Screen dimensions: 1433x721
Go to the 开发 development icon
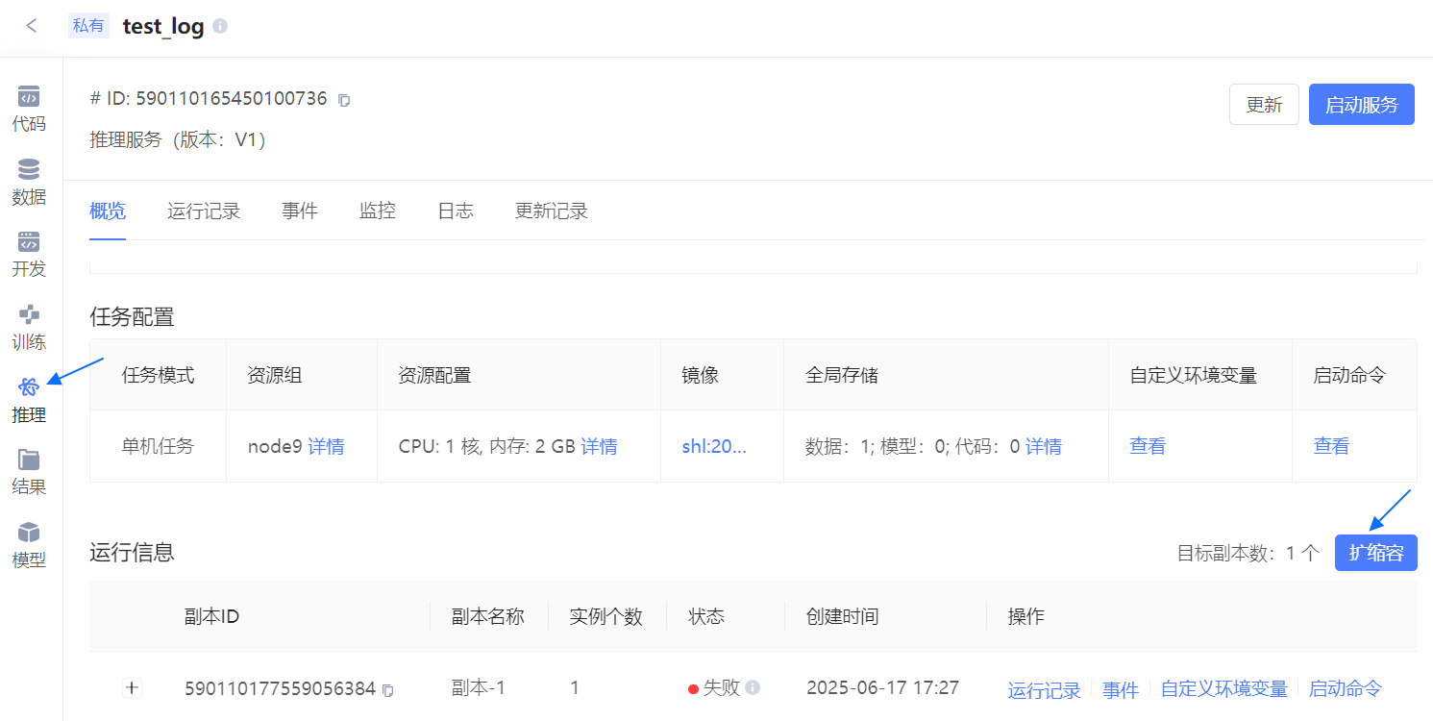tap(29, 241)
